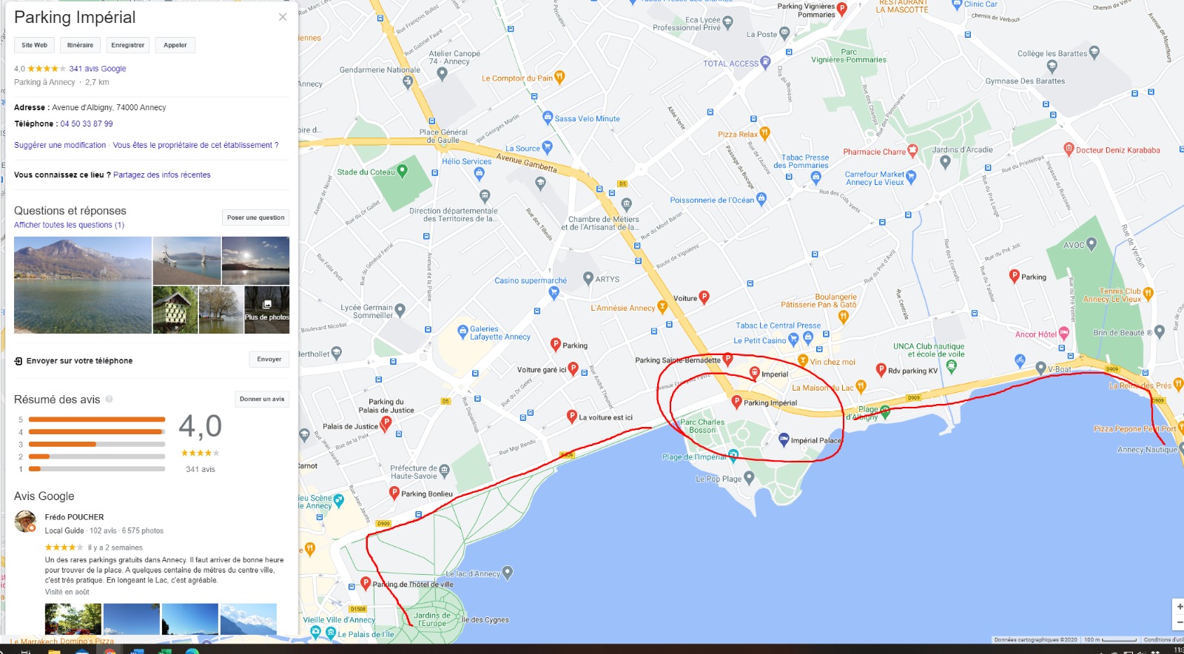Click the Plage d'Albigny green marker
Viewport: 1184px width, 654px height.
[x=885, y=412]
